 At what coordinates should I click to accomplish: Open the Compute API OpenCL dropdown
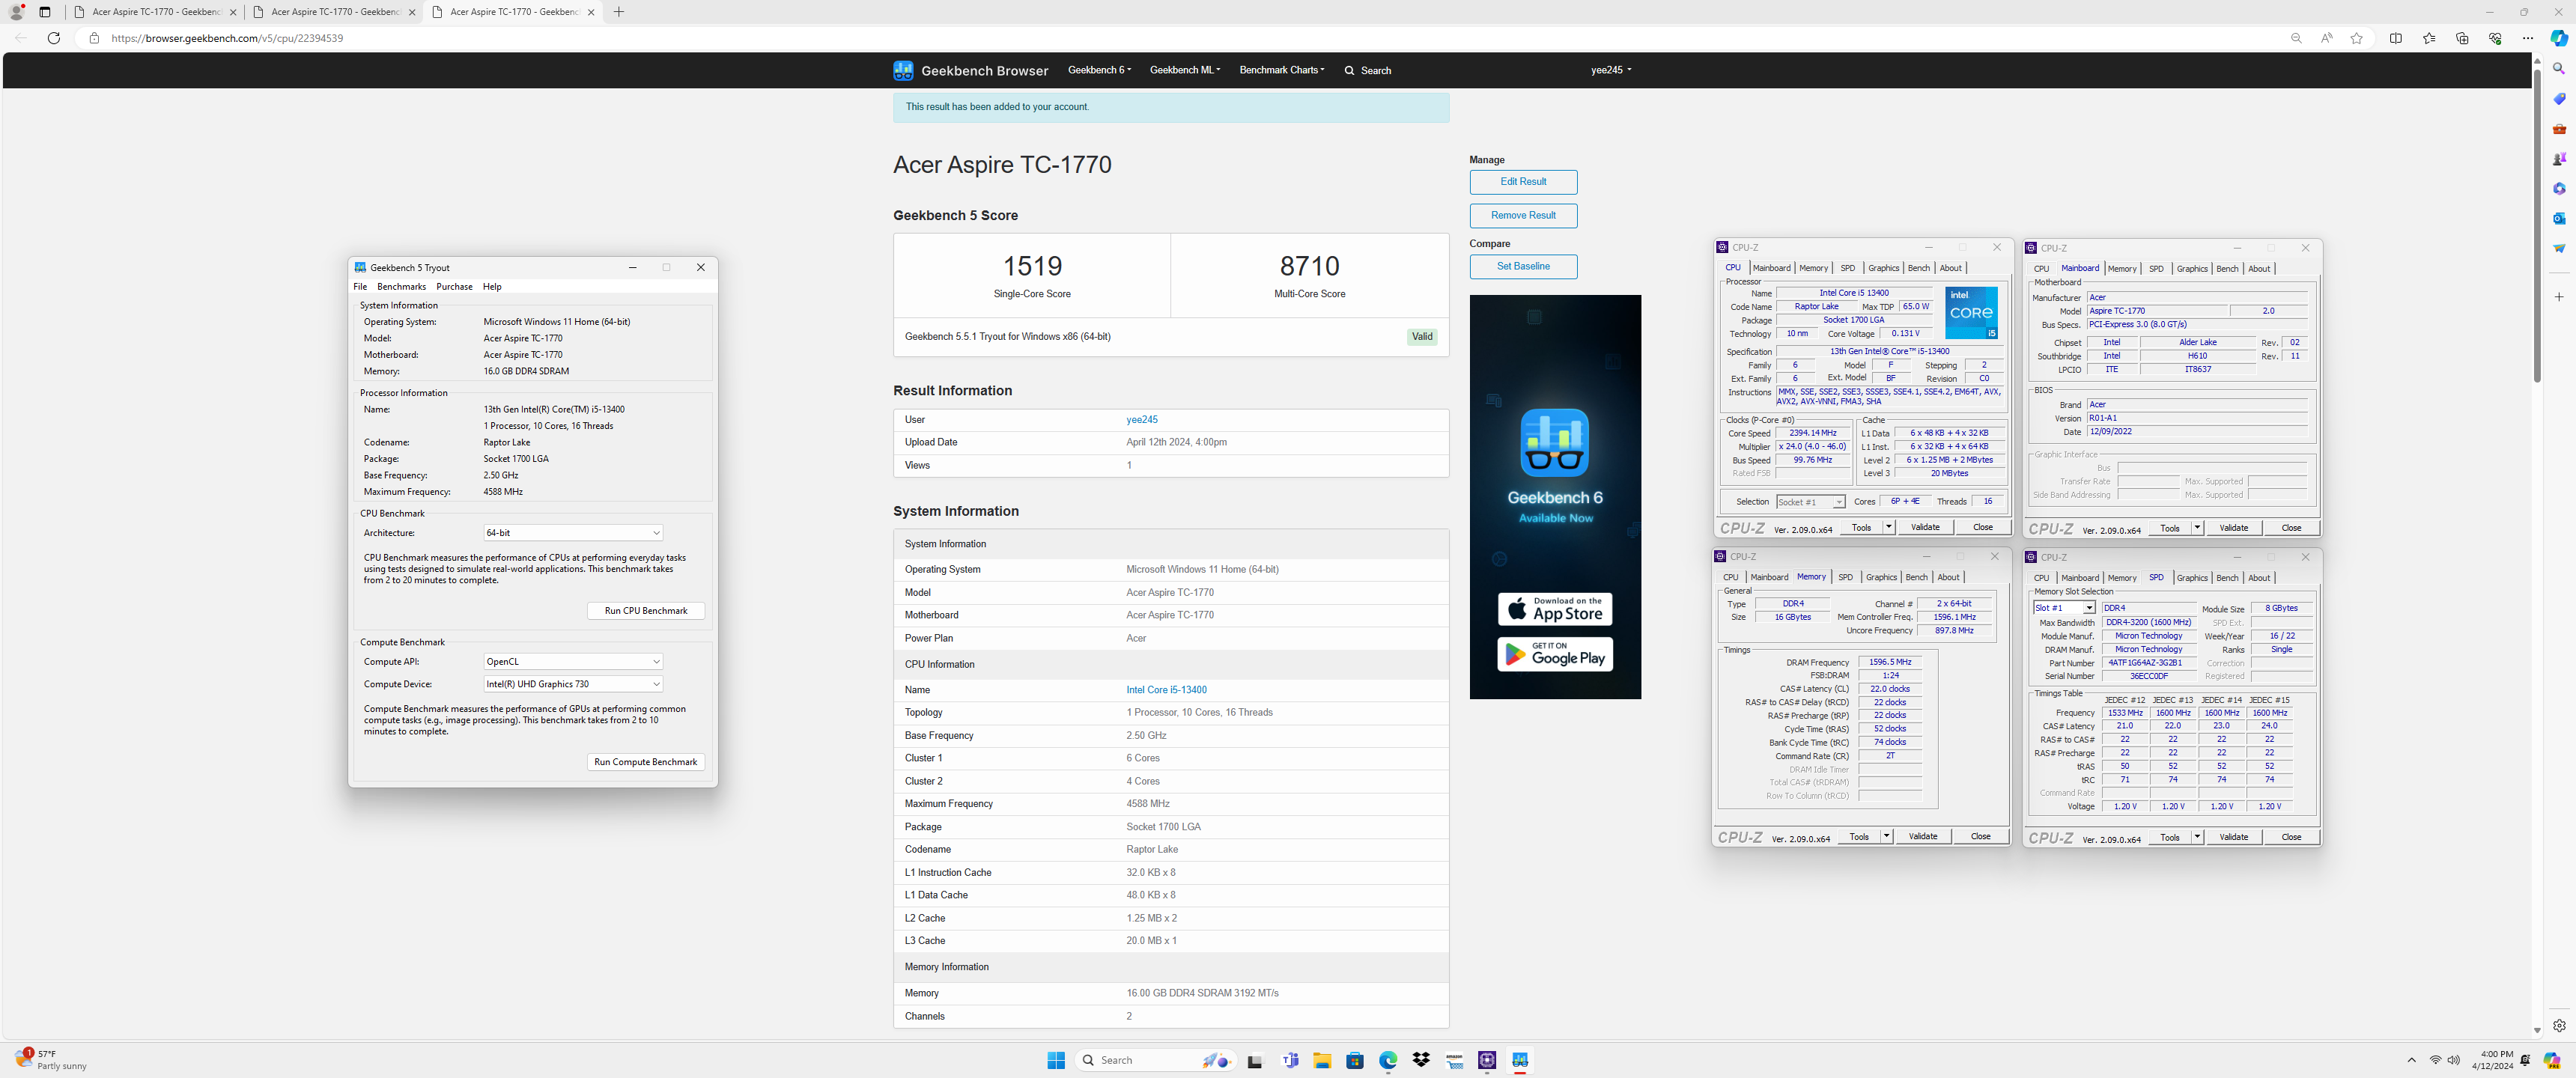click(573, 662)
